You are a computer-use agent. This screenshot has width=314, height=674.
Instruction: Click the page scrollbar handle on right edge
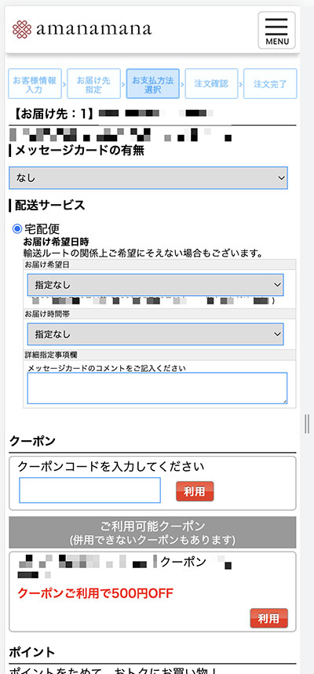(x=307, y=424)
